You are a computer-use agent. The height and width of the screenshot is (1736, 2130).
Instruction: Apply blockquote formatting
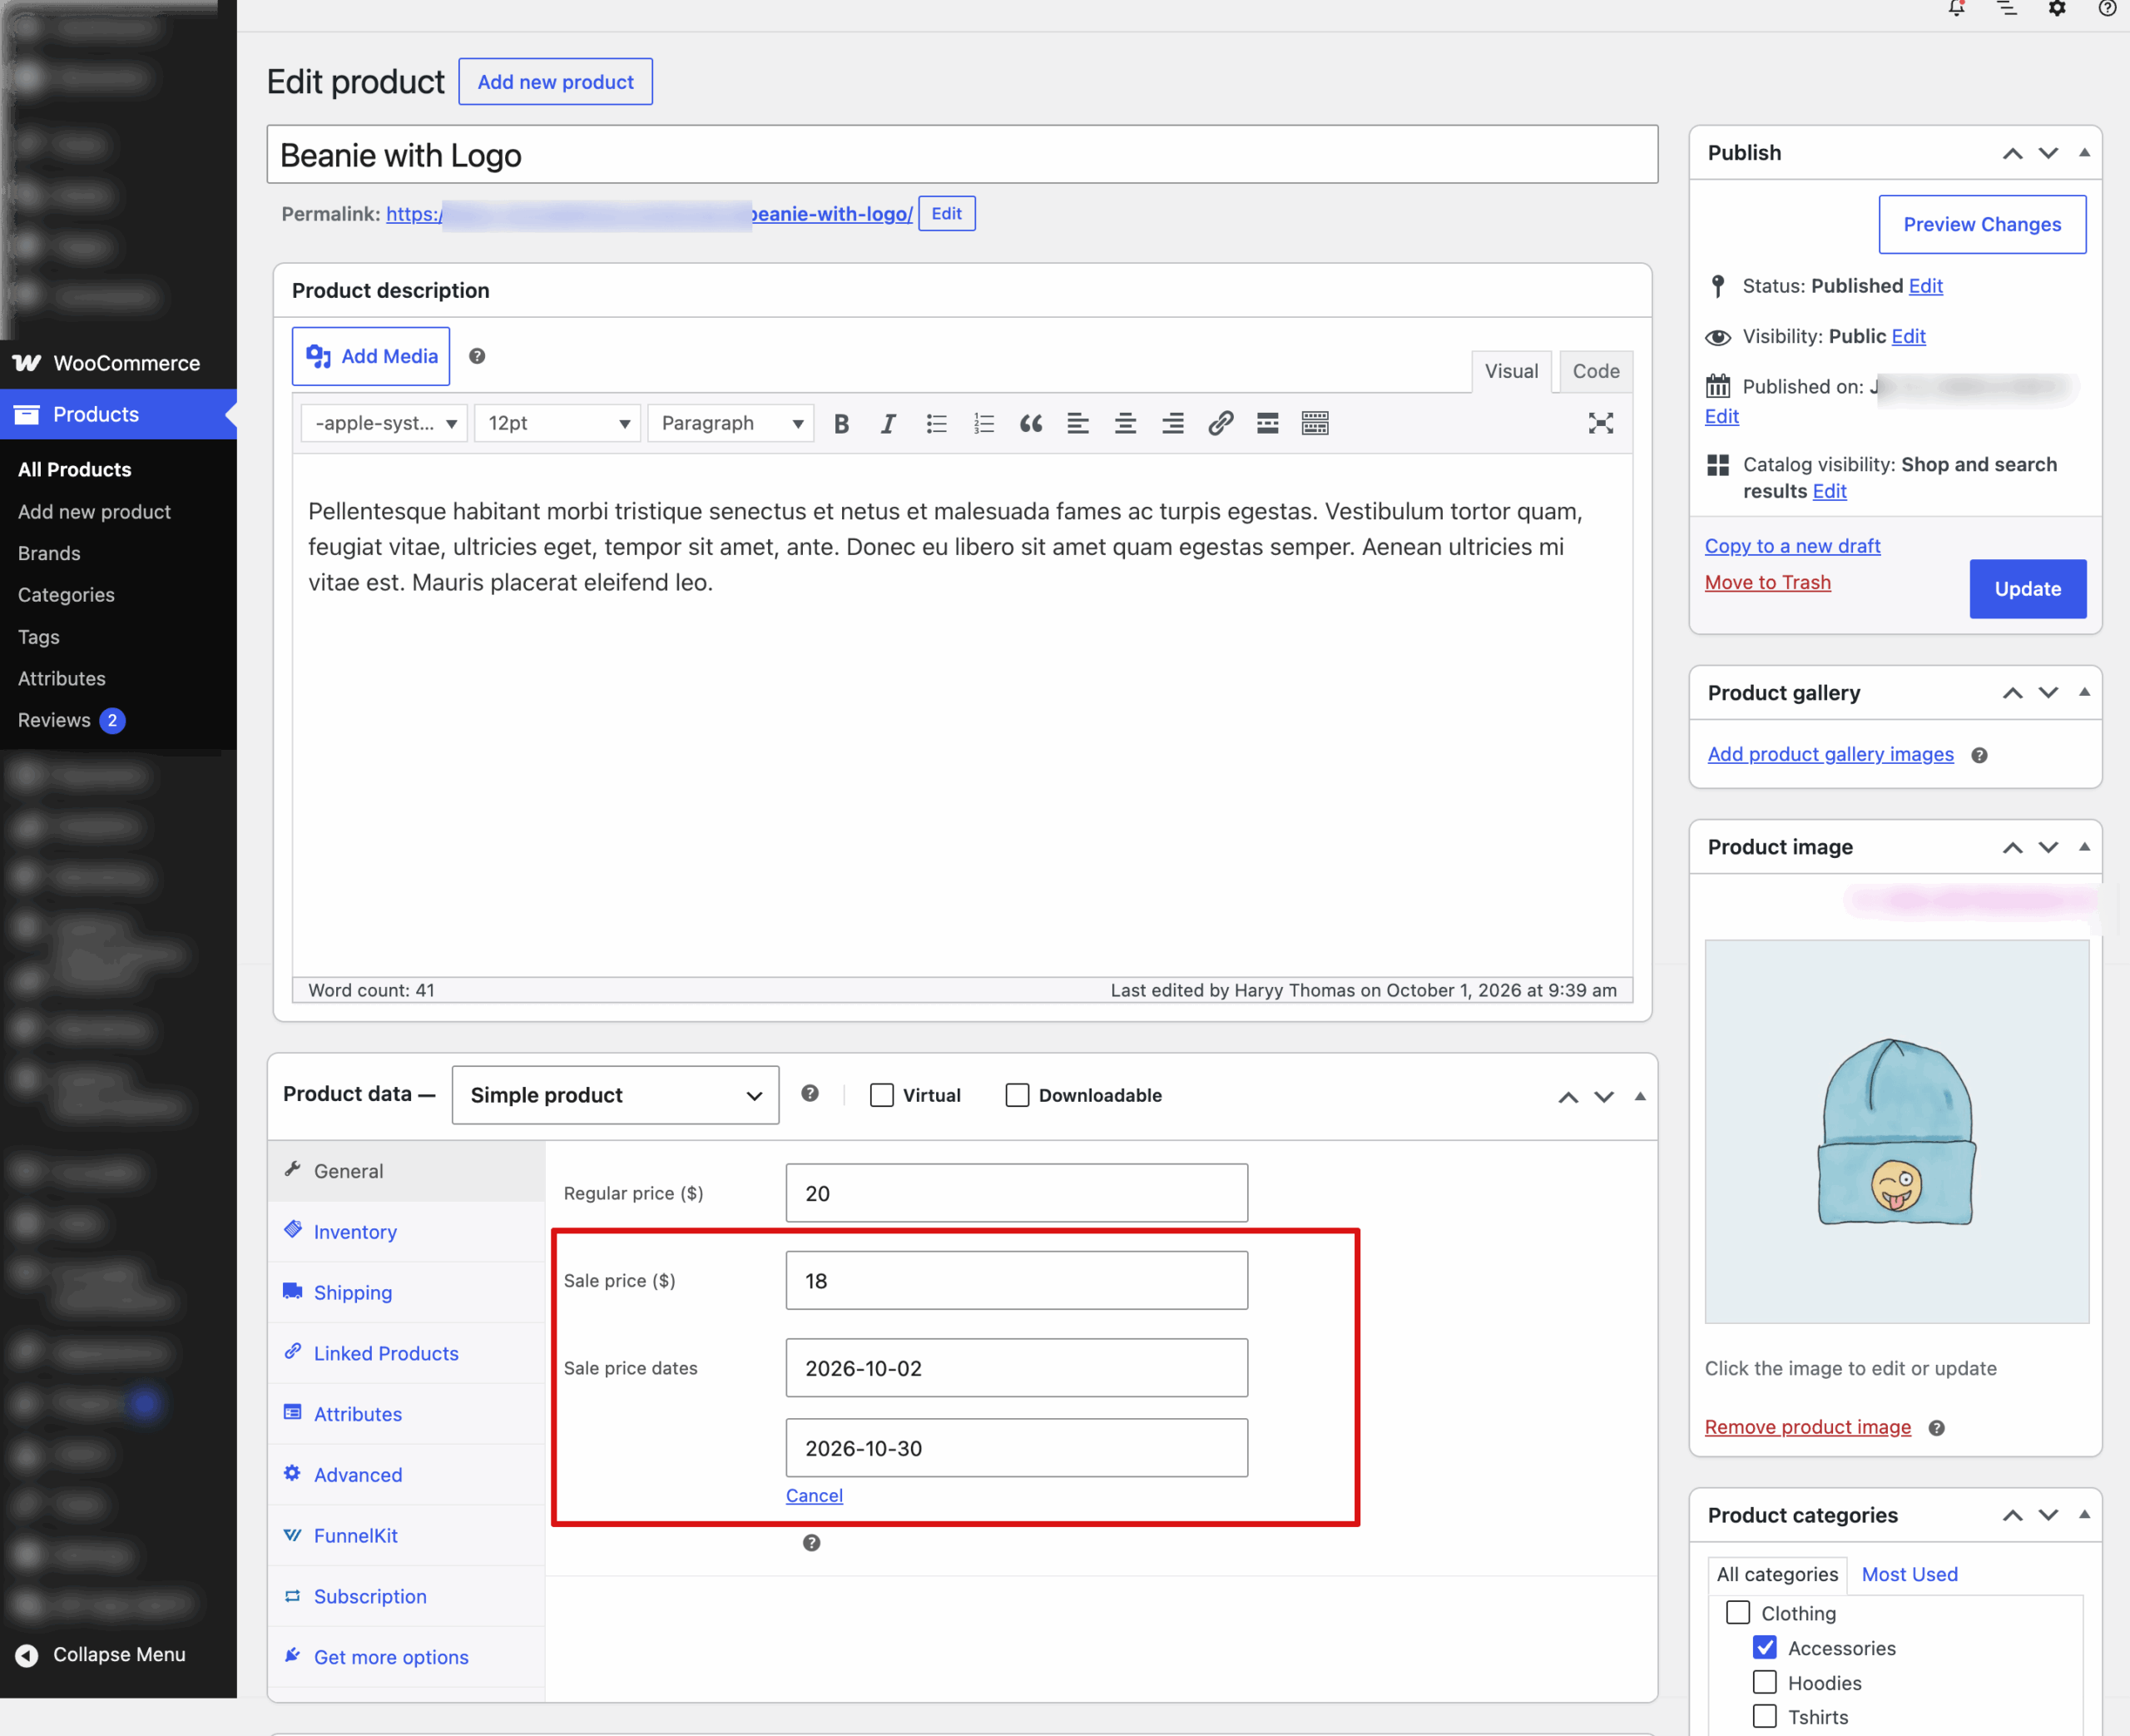coord(1031,424)
